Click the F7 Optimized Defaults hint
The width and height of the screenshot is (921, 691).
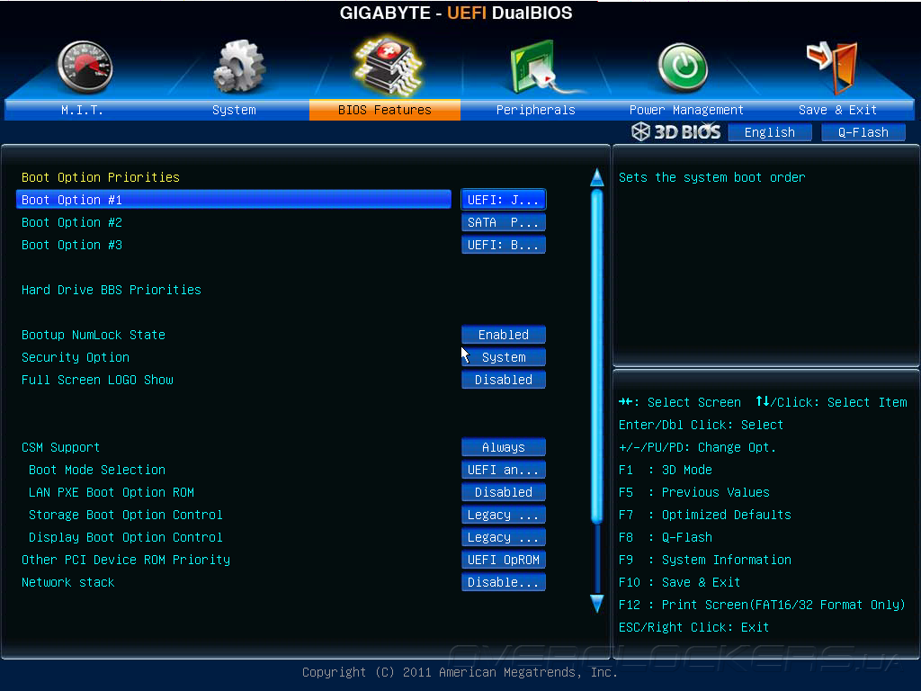[705, 515]
